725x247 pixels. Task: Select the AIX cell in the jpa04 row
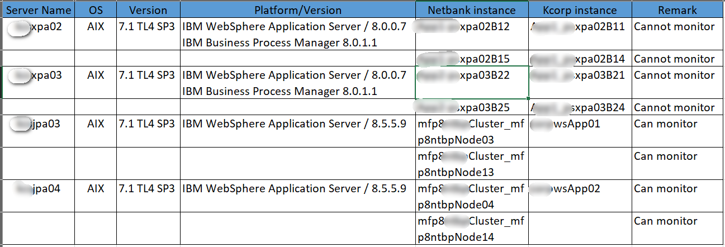point(96,196)
